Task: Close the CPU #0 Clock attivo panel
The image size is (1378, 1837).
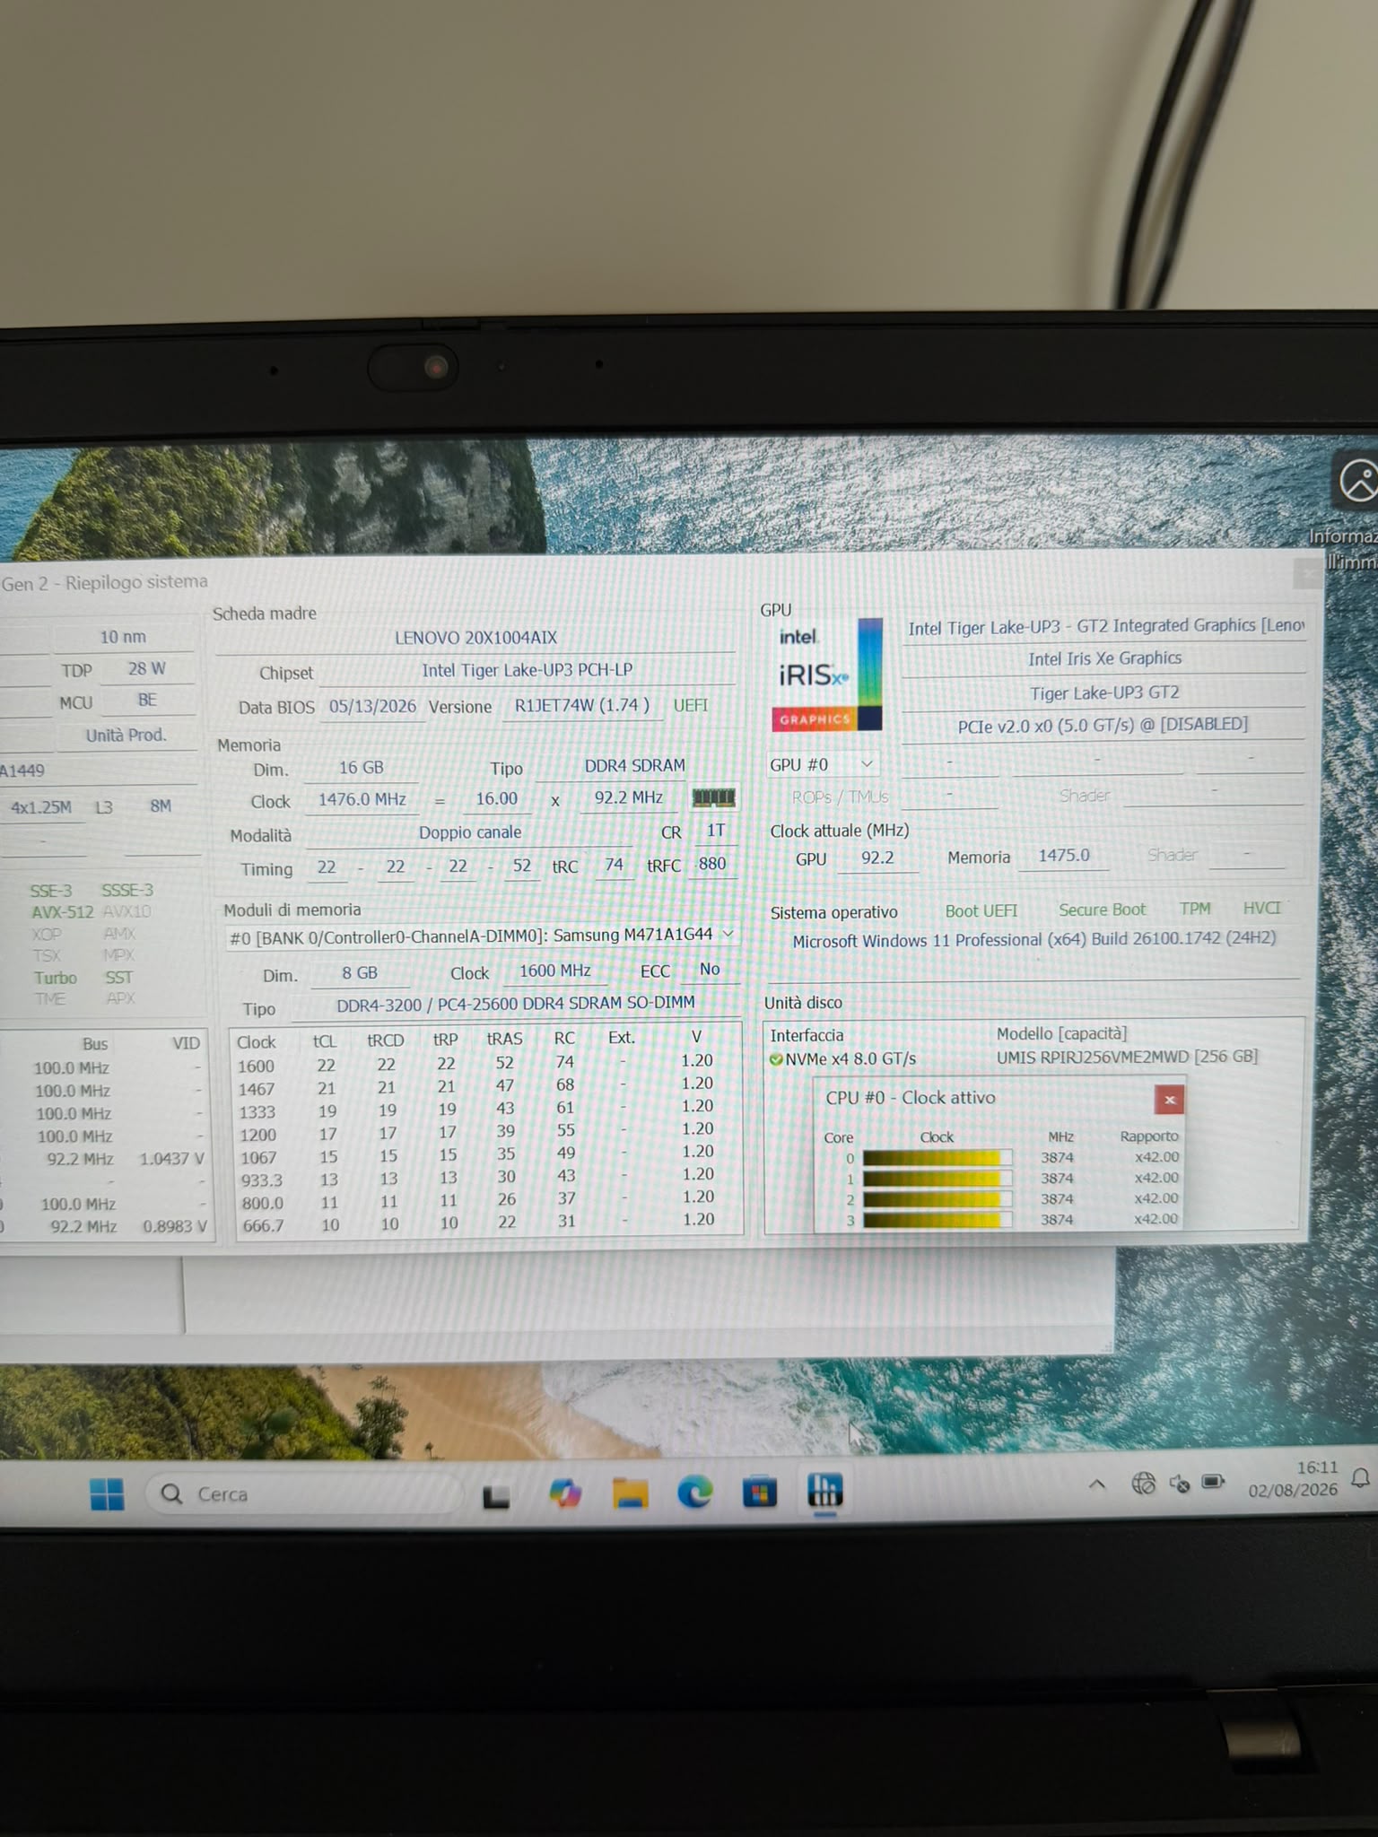Action: [1169, 1100]
